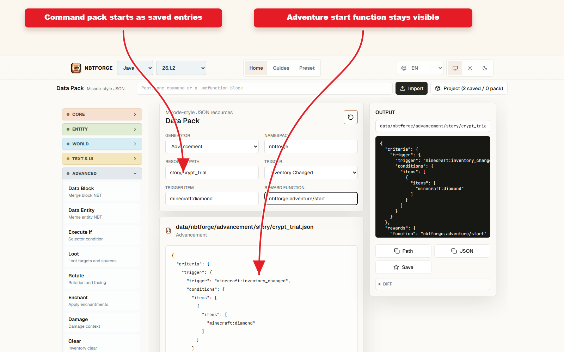This screenshot has width=564, height=352.
Task: Click the globe language icon
Action: click(x=404, y=68)
